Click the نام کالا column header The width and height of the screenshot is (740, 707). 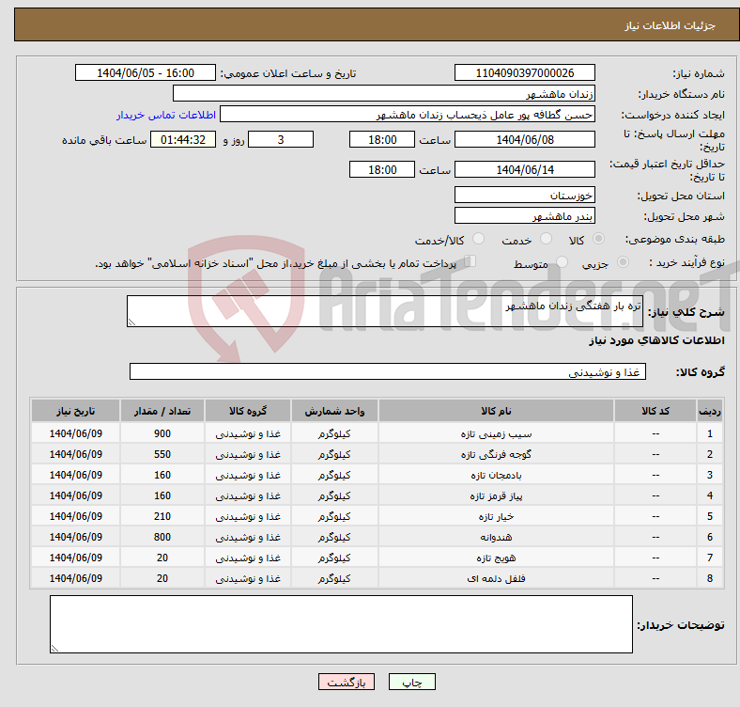[x=495, y=411]
